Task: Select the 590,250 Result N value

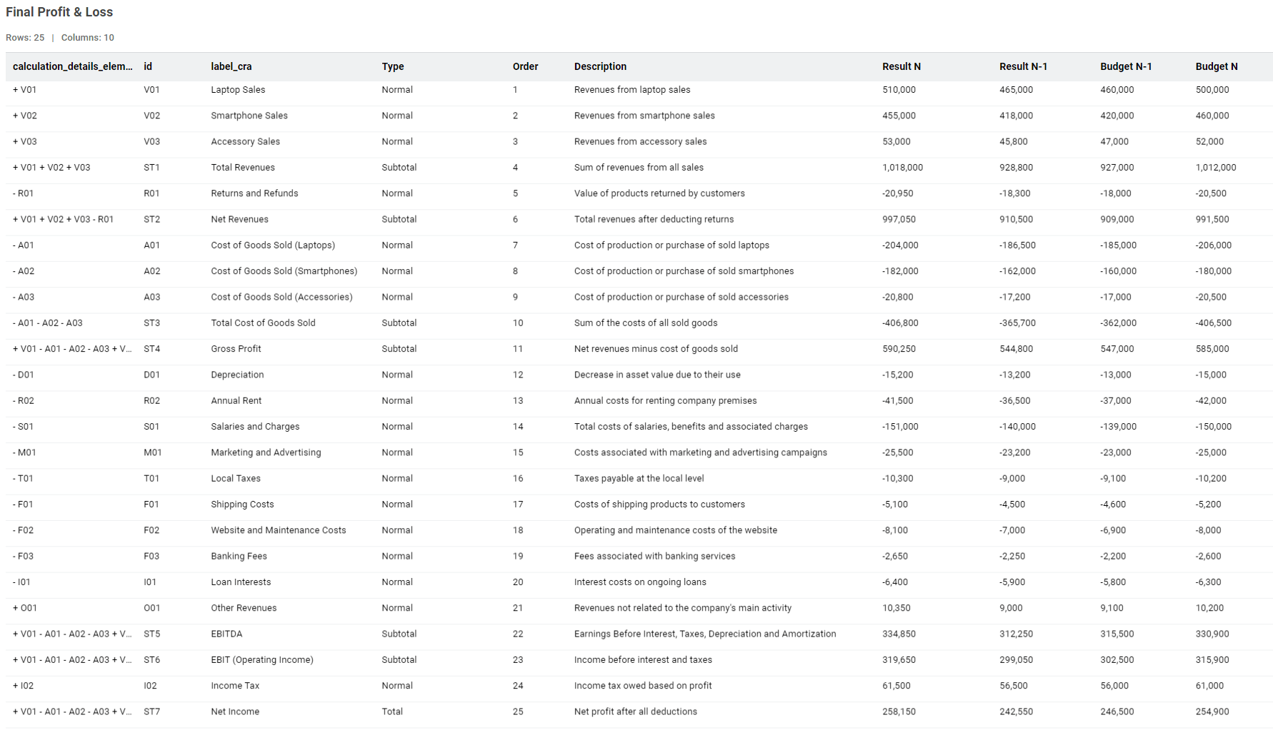Action: tap(899, 349)
